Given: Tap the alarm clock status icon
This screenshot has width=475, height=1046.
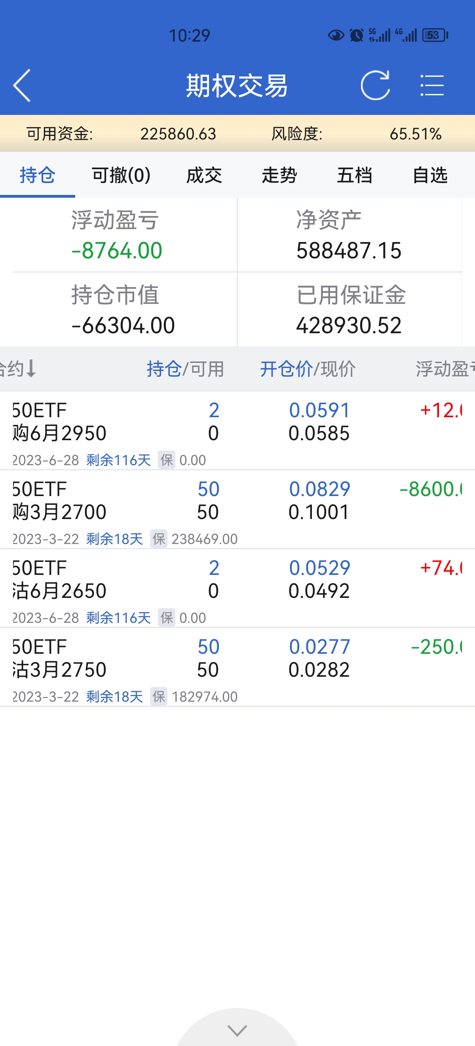Looking at the screenshot, I should 357,35.
